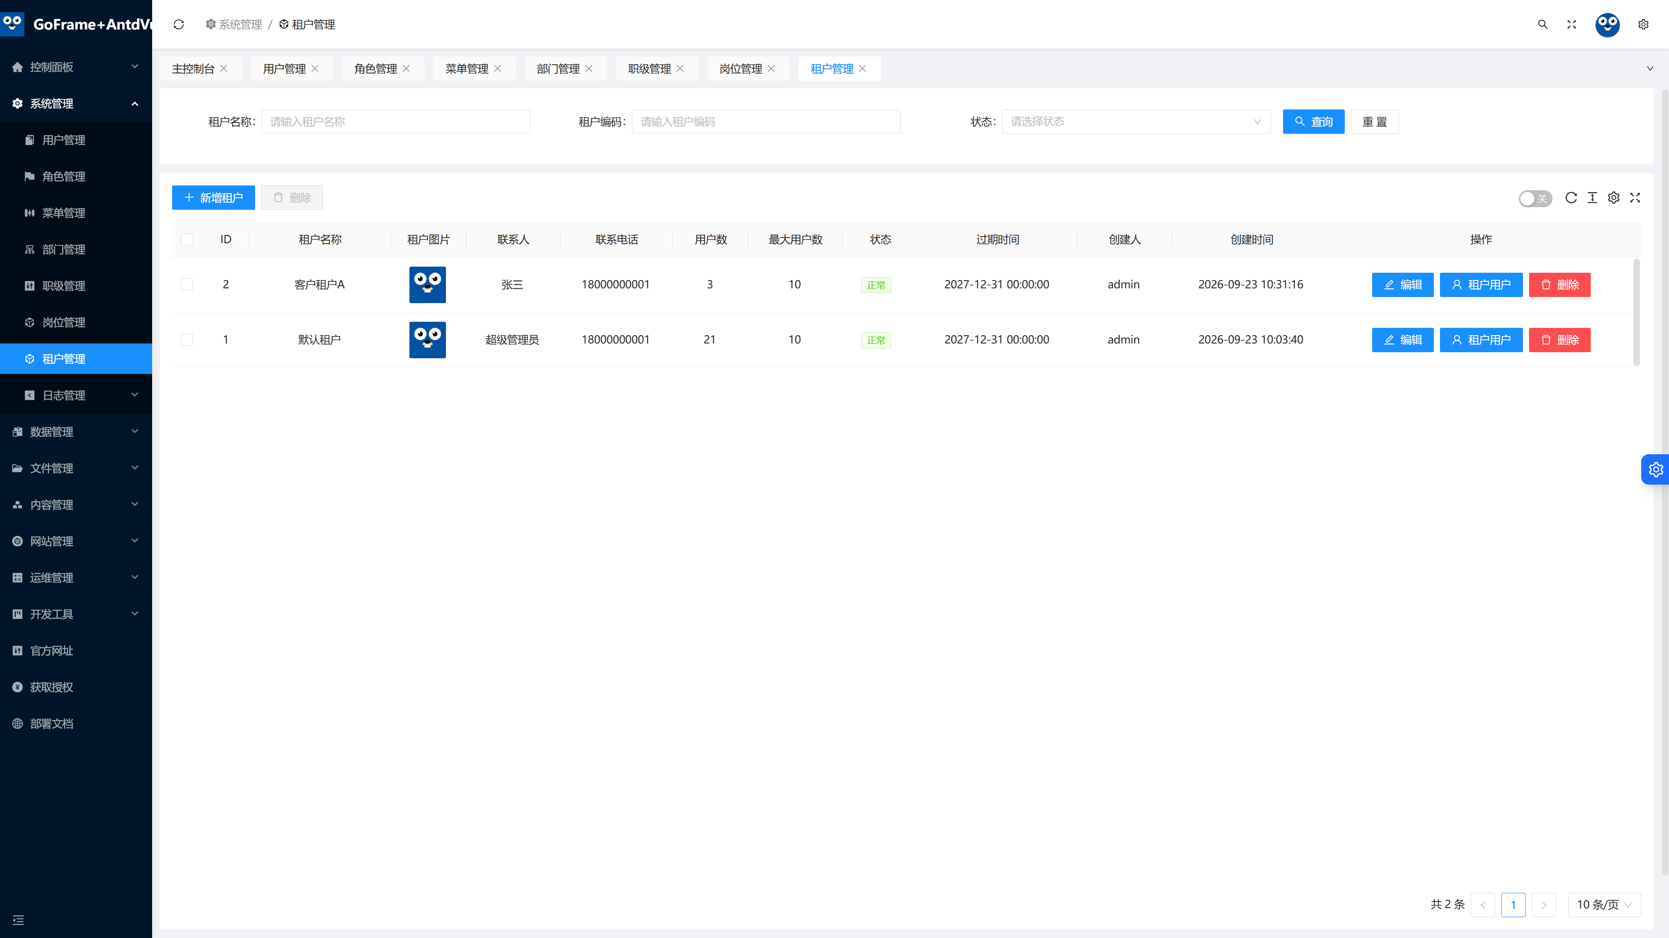Open 部门管理 in the sidebar

tap(76, 249)
